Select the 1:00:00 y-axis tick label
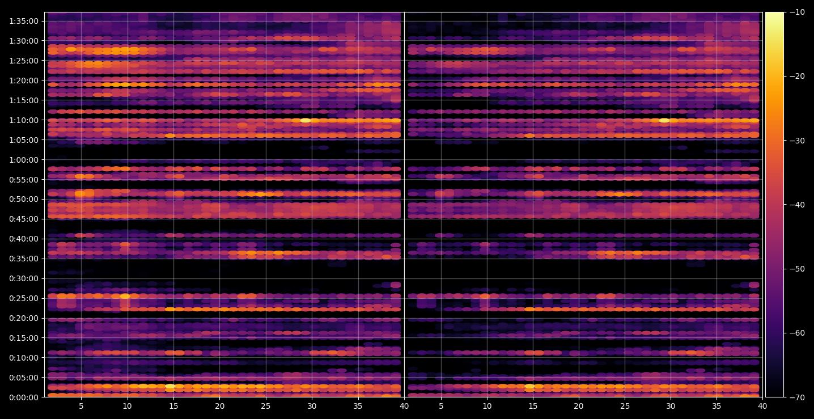This screenshot has width=814, height=419. coord(24,160)
